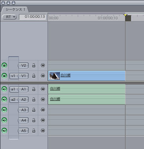
Task: Toggle V1 track visibility green button
Action: (x=4, y=76)
